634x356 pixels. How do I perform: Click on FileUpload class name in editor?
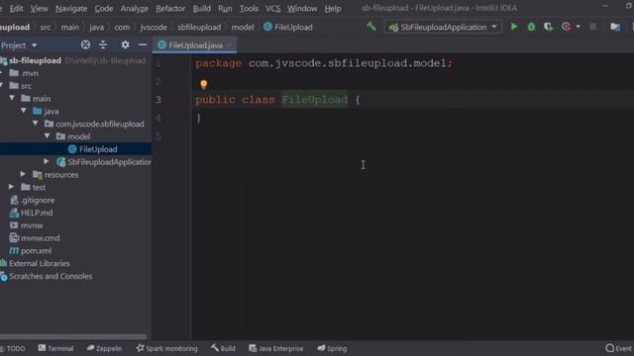[x=315, y=99]
